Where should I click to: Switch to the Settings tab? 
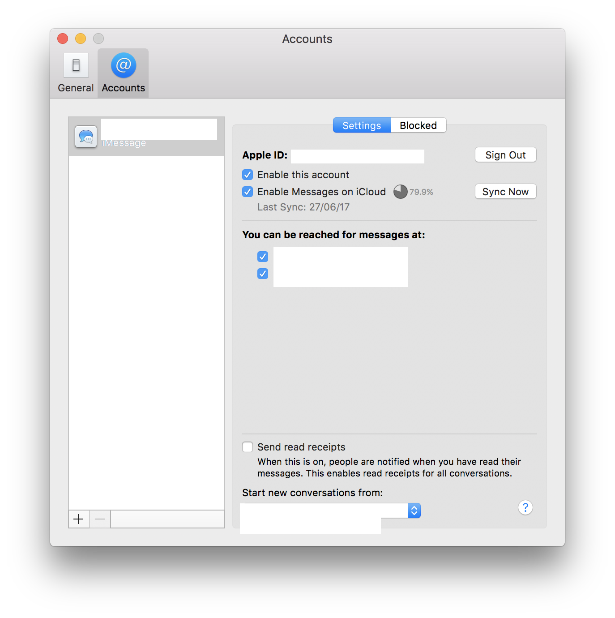coord(362,125)
